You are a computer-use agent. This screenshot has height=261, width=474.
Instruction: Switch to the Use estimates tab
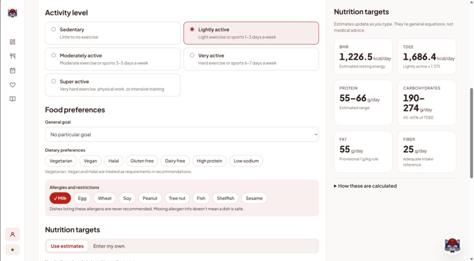(67, 246)
